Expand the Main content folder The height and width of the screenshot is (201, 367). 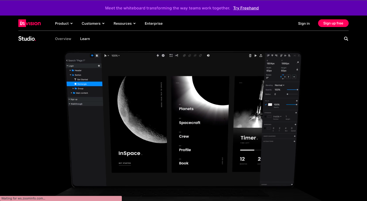coord(71,93)
